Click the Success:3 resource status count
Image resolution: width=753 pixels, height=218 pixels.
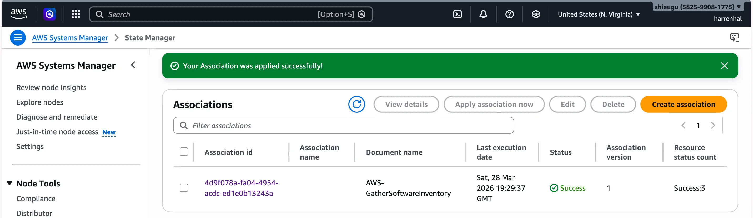[x=690, y=188]
